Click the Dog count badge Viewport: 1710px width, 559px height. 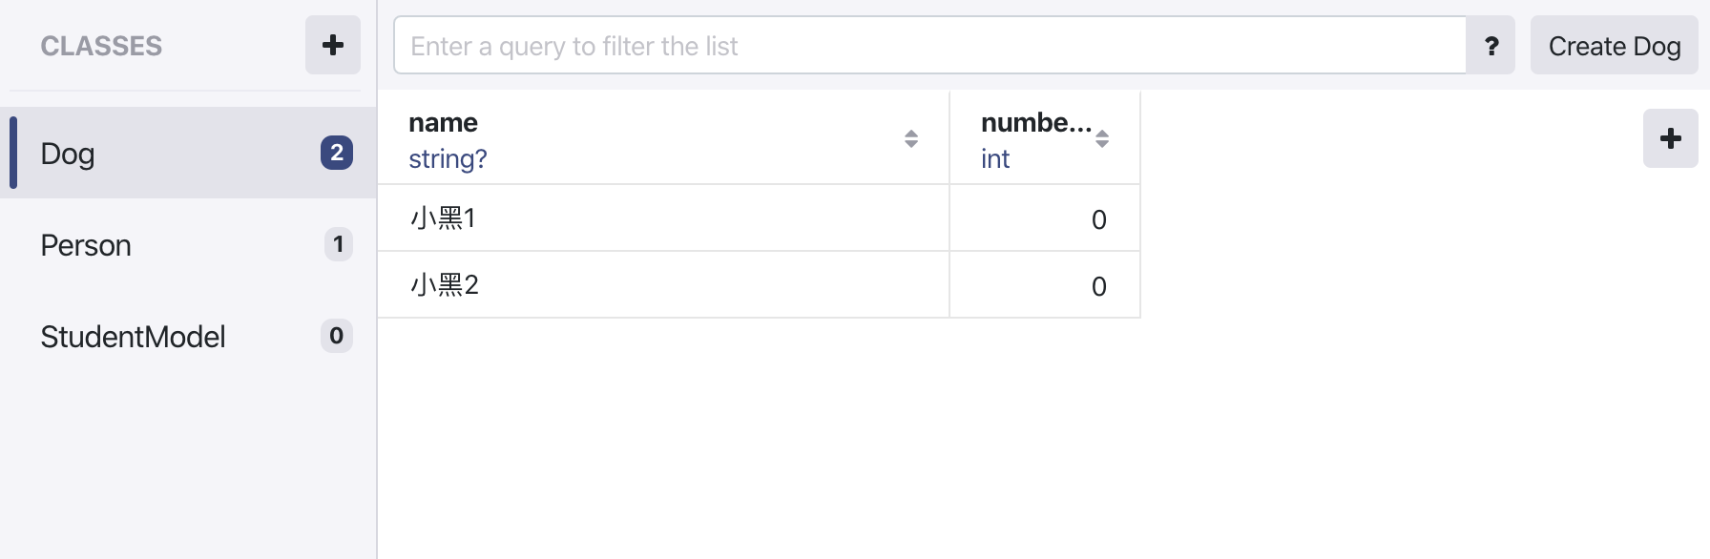pyautogui.click(x=337, y=153)
